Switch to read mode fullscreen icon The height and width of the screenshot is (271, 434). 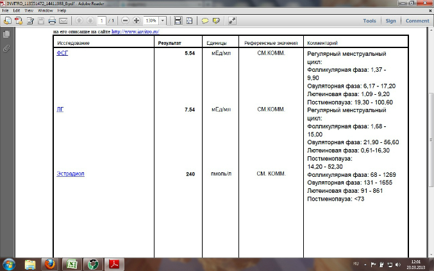[x=231, y=21]
